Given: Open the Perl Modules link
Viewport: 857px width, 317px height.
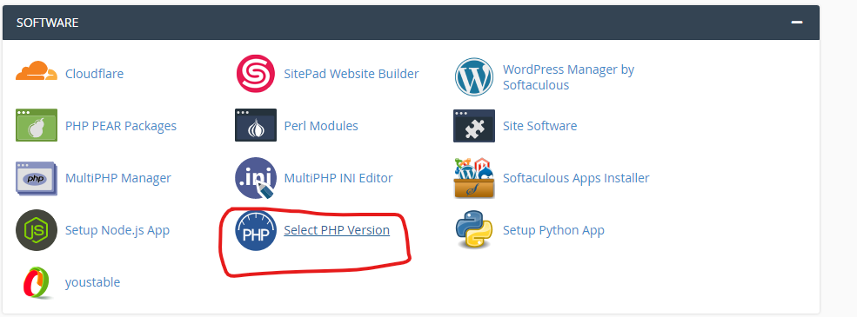Looking at the screenshot, I should pyautogui.click(x=321, y=126).
